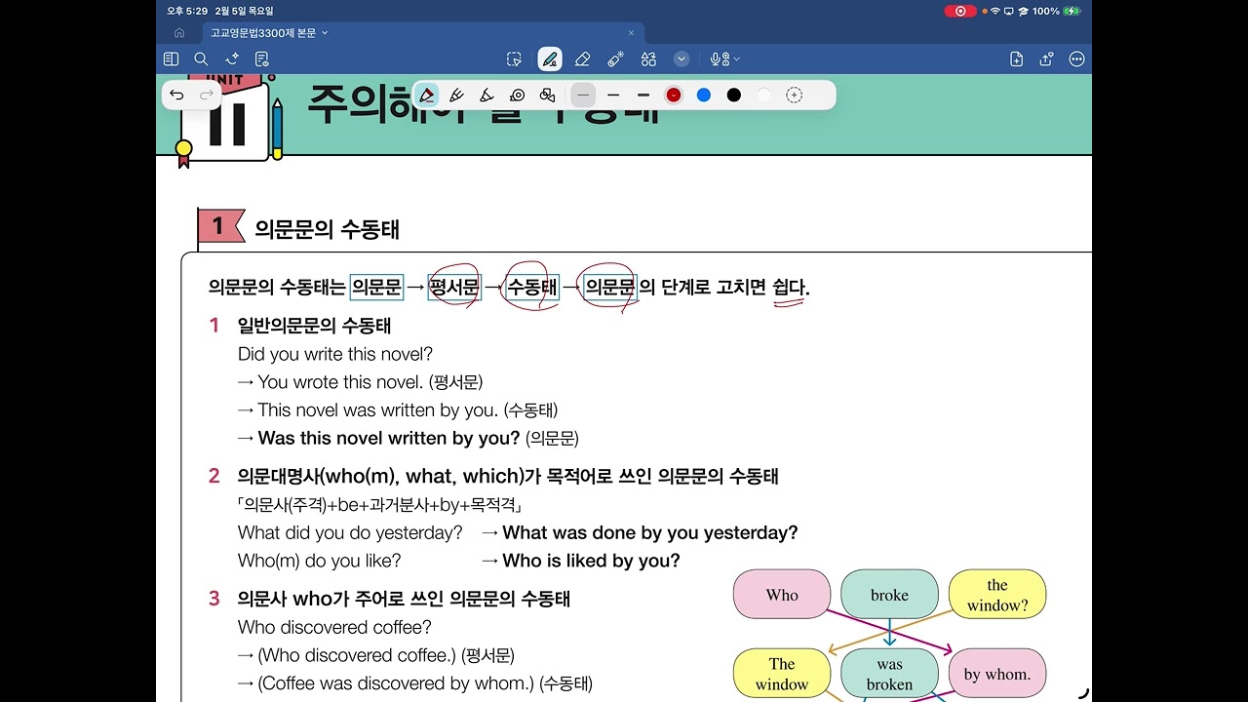Select the eraser tool
The image size is (1248, 702).
click(x=582, y=59)
